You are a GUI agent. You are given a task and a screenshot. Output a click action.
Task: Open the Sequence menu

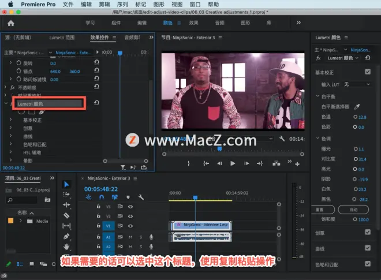pos(122,5)
